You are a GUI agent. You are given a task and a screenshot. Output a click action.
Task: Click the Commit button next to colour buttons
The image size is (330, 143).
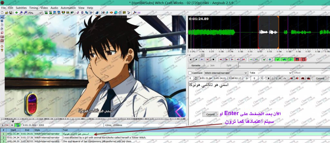(320, 78)
